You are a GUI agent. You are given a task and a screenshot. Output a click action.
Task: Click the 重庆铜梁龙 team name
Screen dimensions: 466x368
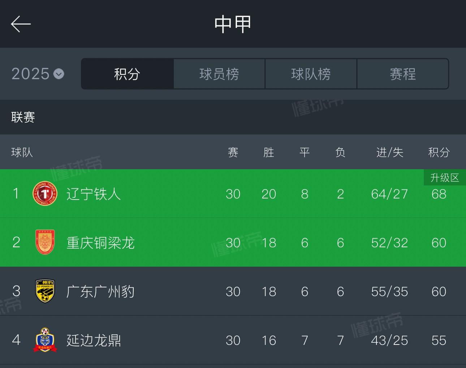[100, 243]
